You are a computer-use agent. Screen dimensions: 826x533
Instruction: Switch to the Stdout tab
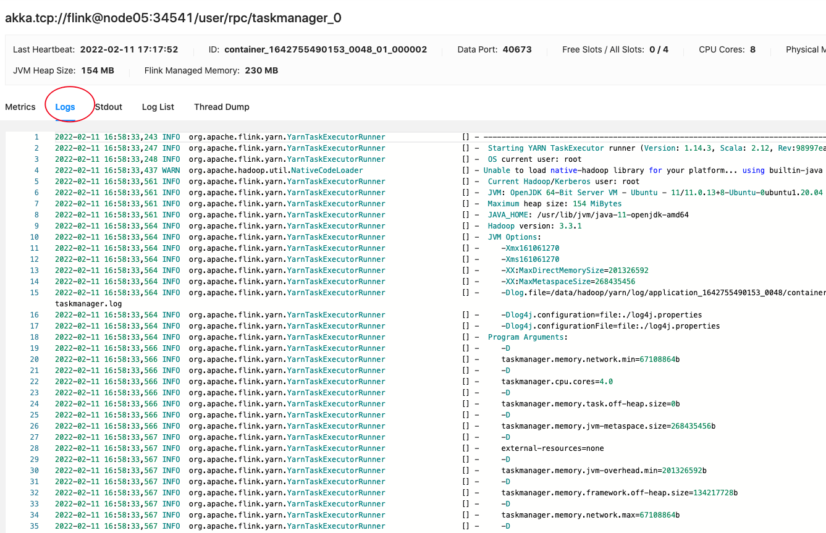click(109, 107)
